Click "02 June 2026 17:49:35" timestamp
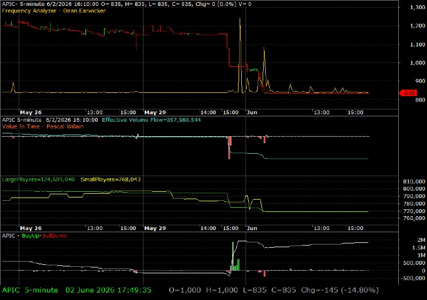The width and height of the screenshot is (427, 300). pos(108,290)
